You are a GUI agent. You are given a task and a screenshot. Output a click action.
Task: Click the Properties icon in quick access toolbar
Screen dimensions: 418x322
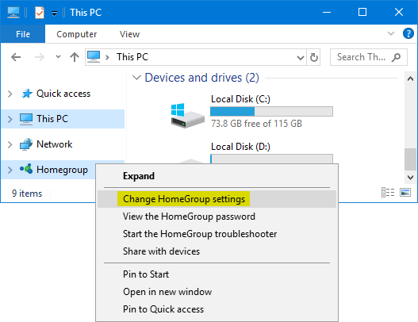tap(40, 13)
